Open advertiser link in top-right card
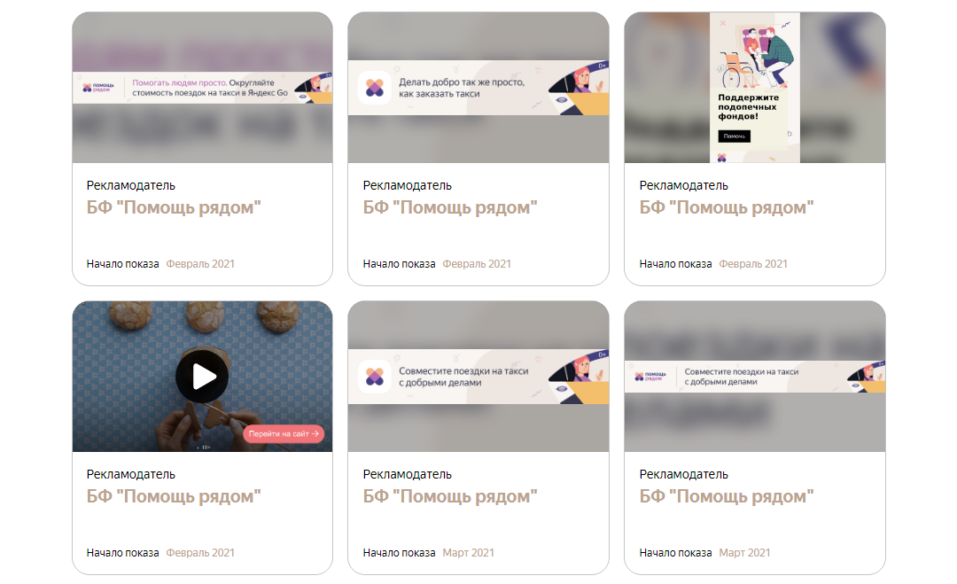The image size is (957, 584). pos(727,207)
